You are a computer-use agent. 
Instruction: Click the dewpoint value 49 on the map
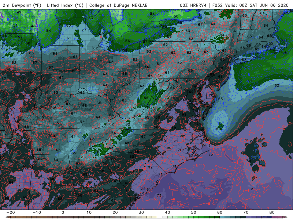[19, 12]
